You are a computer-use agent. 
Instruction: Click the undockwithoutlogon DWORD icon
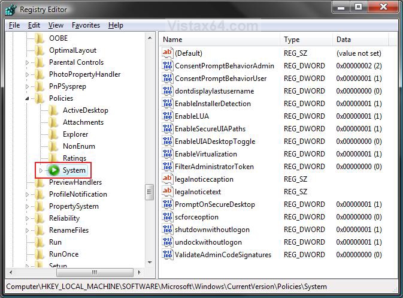(x=168, y=242)
